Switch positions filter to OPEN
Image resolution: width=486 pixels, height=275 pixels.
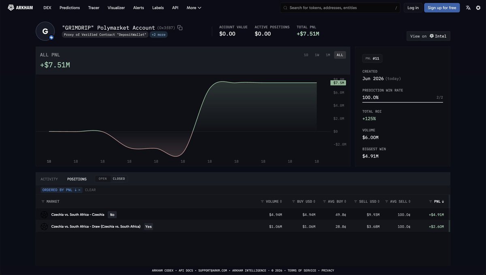pos(103,179)
